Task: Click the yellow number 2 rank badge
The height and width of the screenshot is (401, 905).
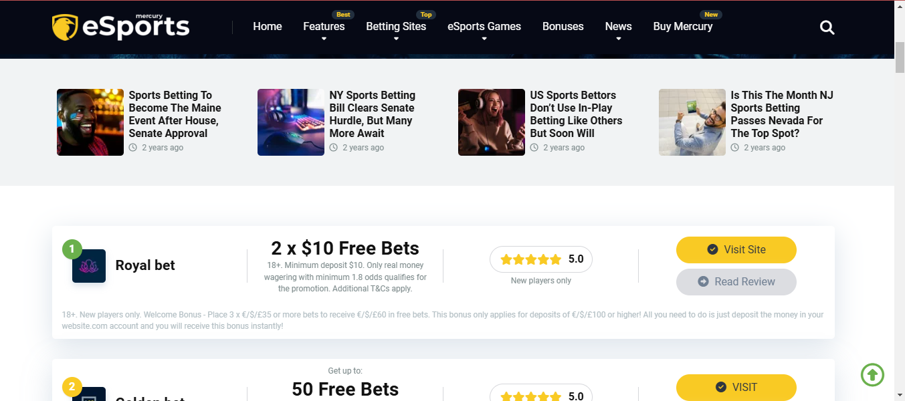Action: [x=72, y=387]
